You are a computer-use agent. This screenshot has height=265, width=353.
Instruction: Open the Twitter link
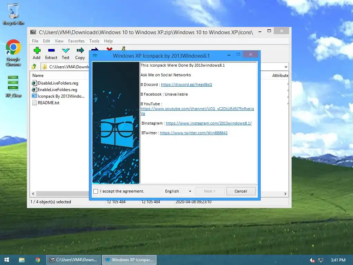(194, 133)
